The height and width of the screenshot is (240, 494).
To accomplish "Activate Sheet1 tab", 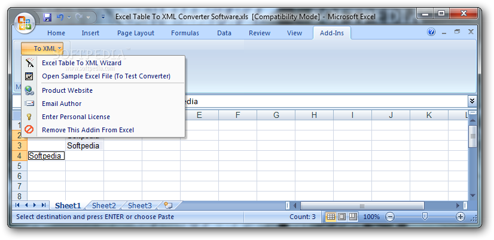I will [68, 206].
